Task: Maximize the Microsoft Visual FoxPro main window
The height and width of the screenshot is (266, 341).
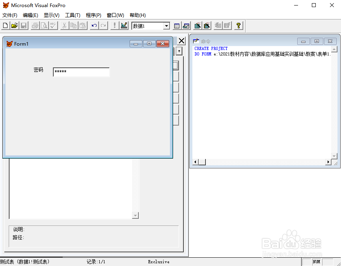Action: pyautogui.click(x=314, y=5)
